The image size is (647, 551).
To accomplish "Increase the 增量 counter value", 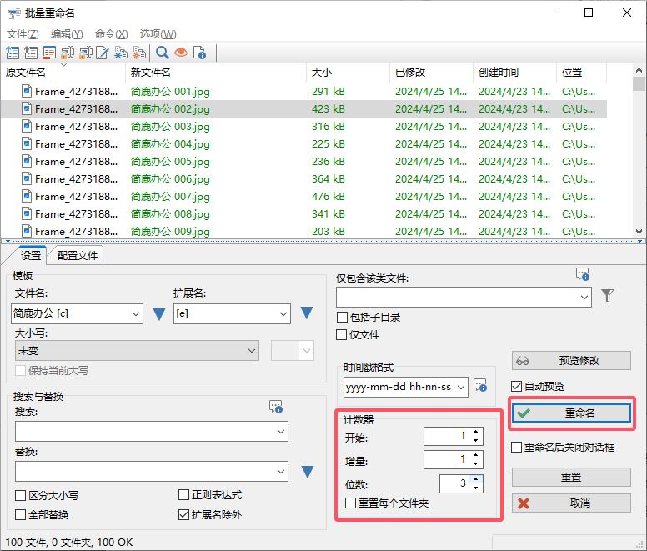I will (476, 455).
